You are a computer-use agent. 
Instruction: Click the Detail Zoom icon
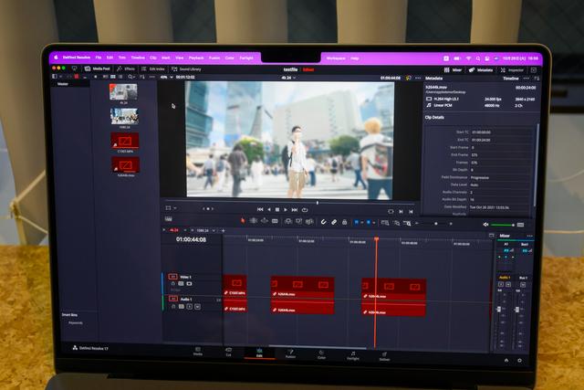(396, 223)
